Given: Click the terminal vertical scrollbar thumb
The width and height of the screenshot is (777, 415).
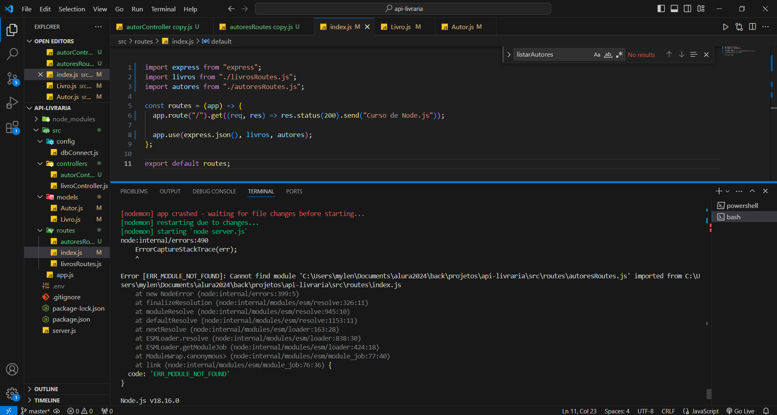Looking at the screenshot, I should pos(709,394).
